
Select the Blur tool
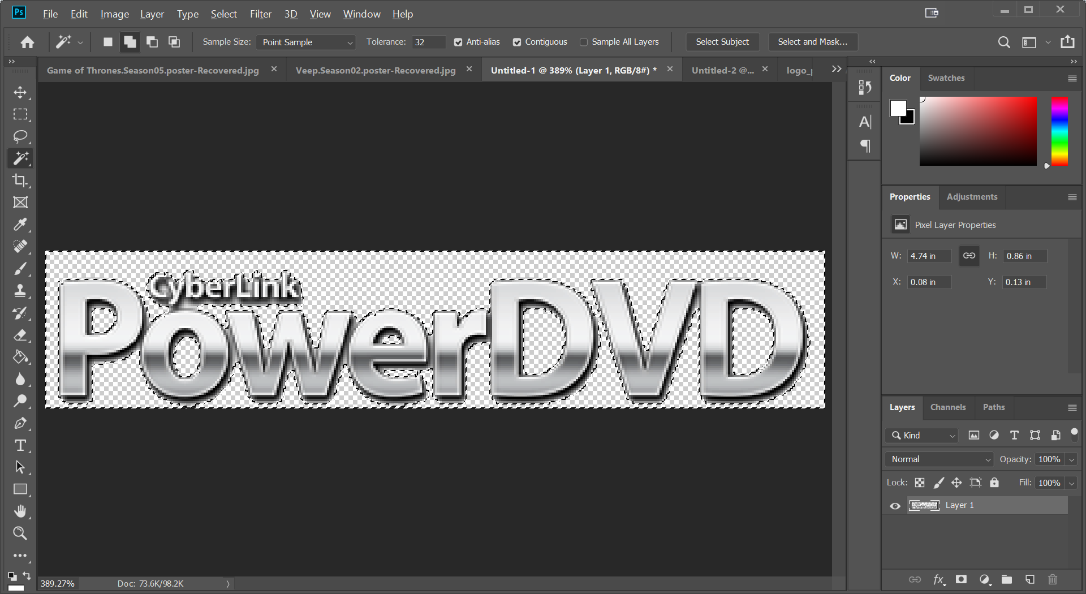pos(20,379)
